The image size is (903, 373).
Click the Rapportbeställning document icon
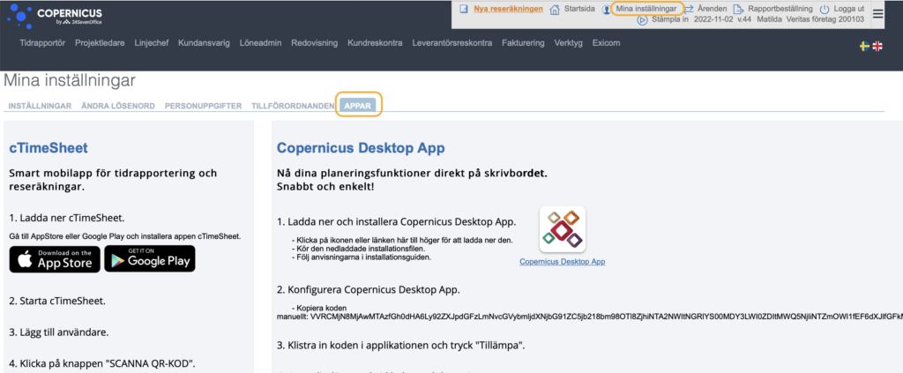738,10
